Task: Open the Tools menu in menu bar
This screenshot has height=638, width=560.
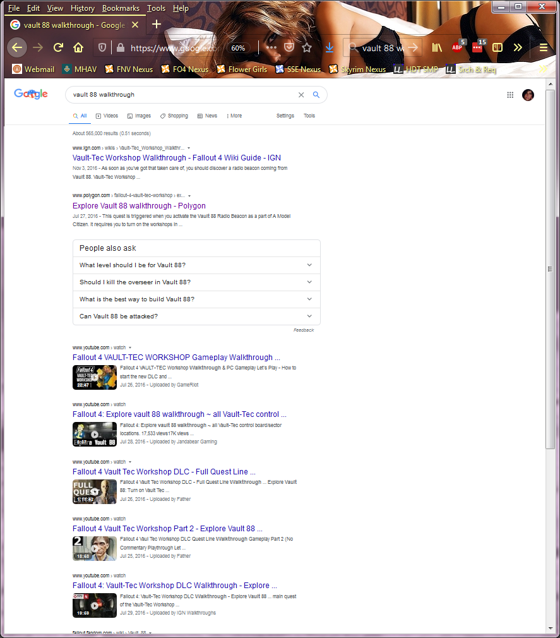Action: (x=156, y=8)
